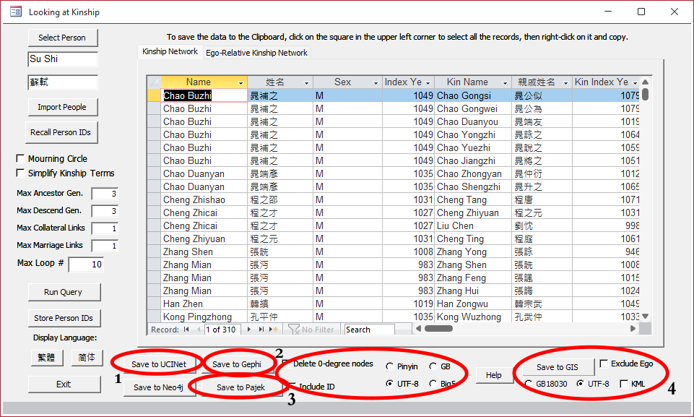Click the Max Loop # input field
Image resolution: width=694 pixels, height=417 pixels.
point(86,265)
